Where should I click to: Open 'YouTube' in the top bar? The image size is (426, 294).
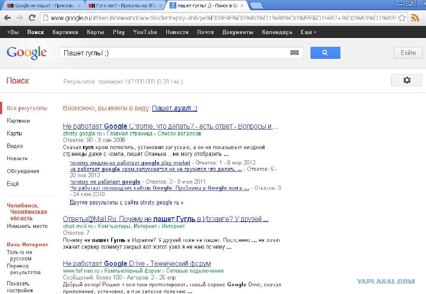click(x=145, y=32)
